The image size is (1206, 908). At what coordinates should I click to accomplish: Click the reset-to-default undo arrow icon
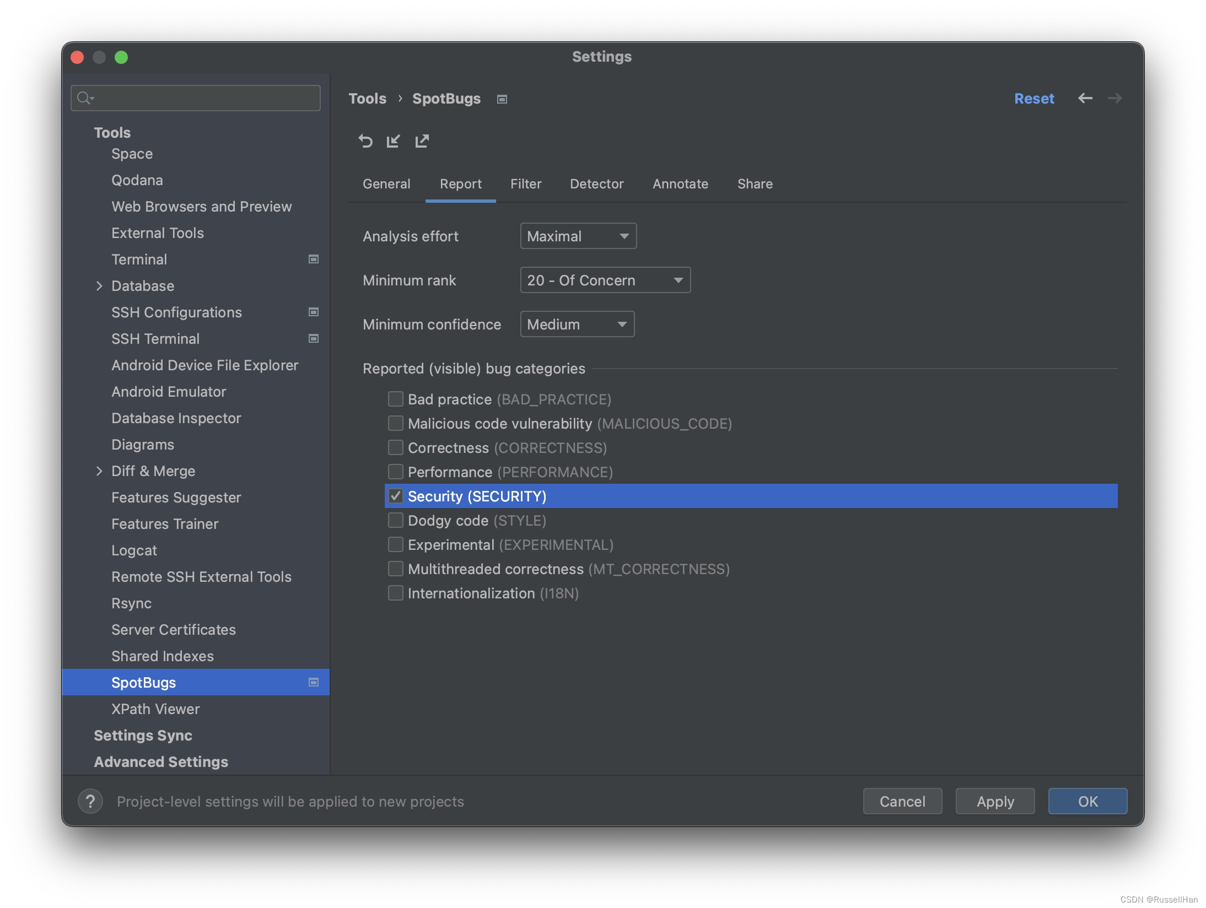tap(365, 141)
